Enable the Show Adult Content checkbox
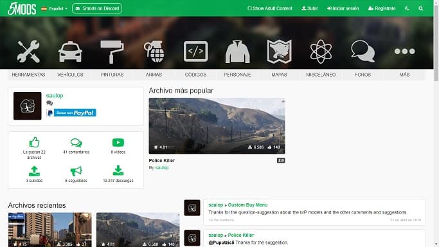This screenshot has width=439, height=247. coord(249,8)
